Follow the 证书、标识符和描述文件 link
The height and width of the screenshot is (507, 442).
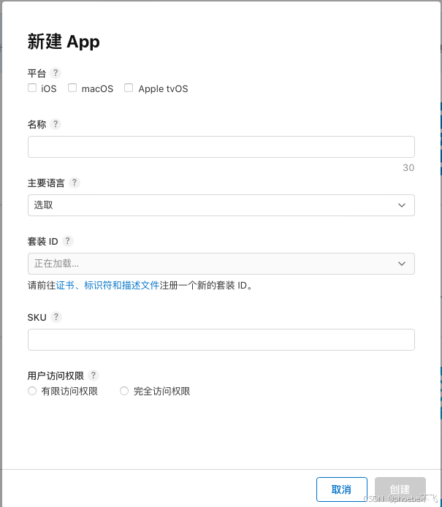107,286
